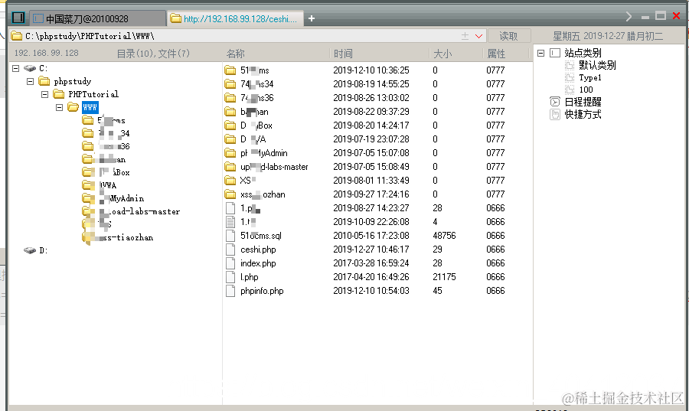Click folder icon dated 2019-08-20 14:24:17
Viewport: 689px width, 411px height.
point(230,126)
